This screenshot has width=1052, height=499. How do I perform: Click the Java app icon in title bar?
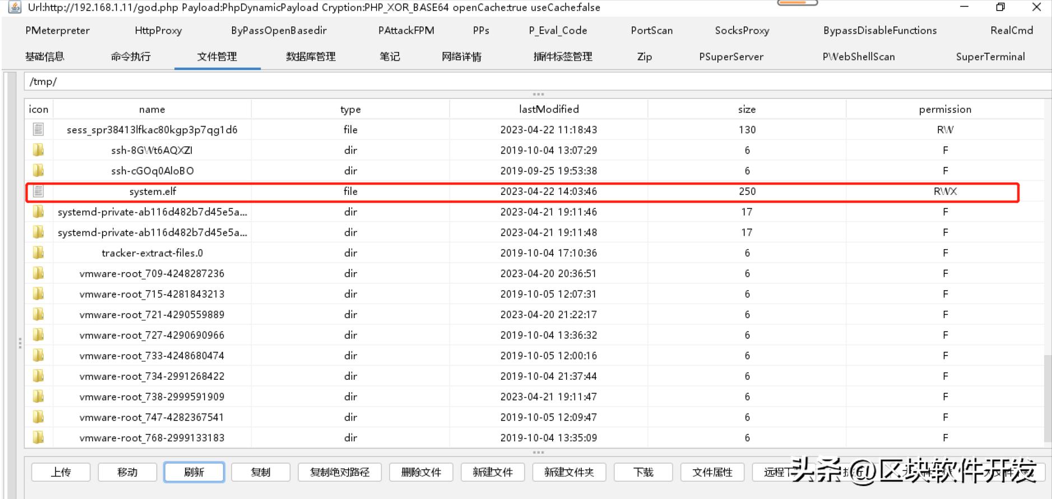pyautogui.click(x=14, y=7)
